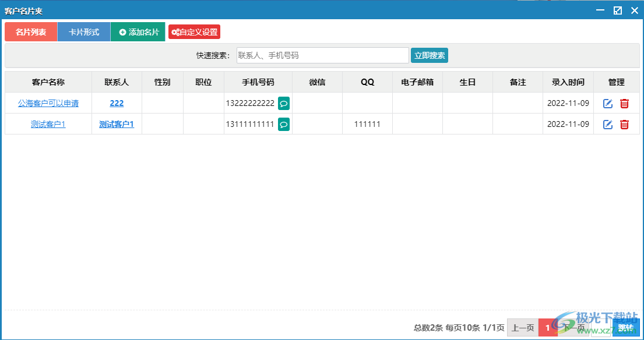This screenshot has height=340, width=644.
Task: Select page number 1
Action: [547, 328]
